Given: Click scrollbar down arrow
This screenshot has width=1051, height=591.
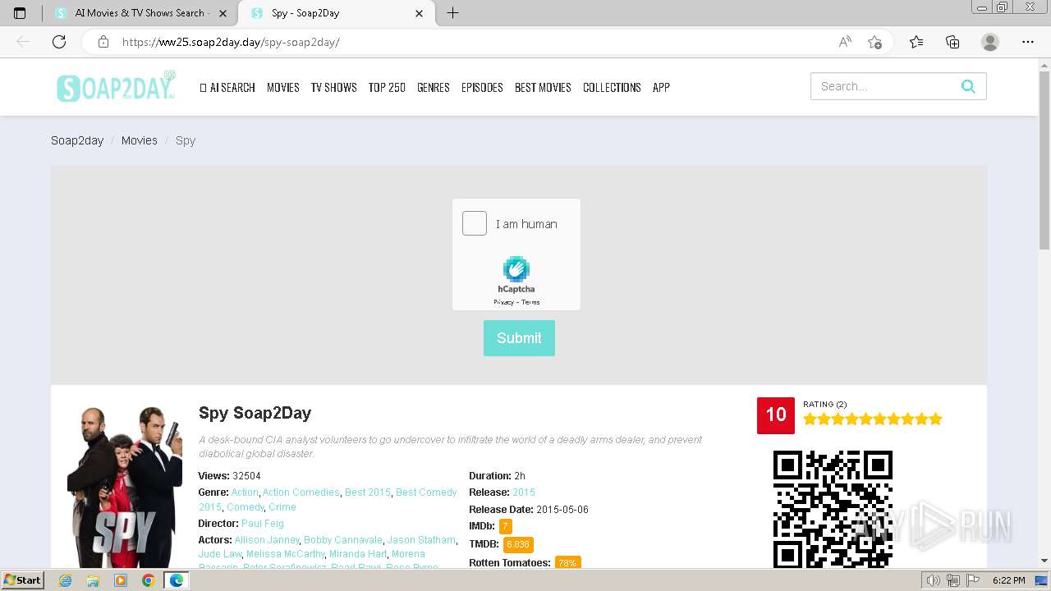Looking at the screenshot, I should point(1044,561).
